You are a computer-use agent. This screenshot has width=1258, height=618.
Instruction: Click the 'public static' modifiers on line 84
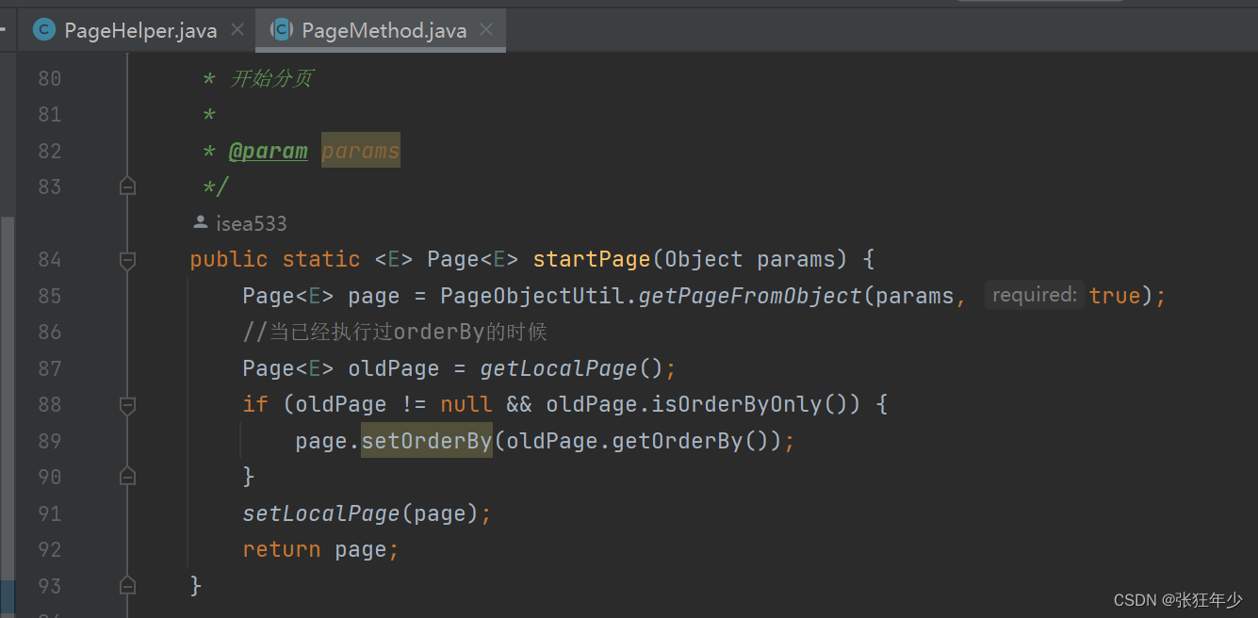(x=275, y=259)
